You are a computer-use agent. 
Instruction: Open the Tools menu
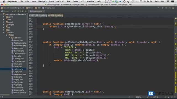(76, 1)
